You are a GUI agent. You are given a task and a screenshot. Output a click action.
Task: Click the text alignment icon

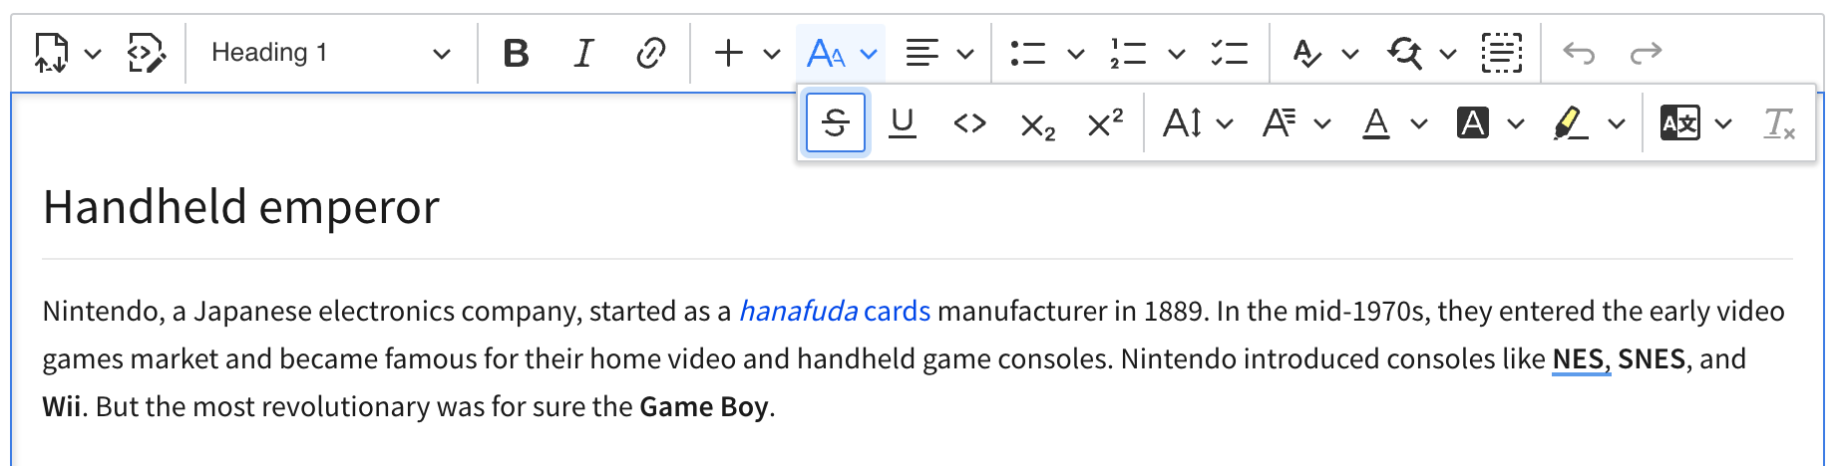tap(922, 53)
